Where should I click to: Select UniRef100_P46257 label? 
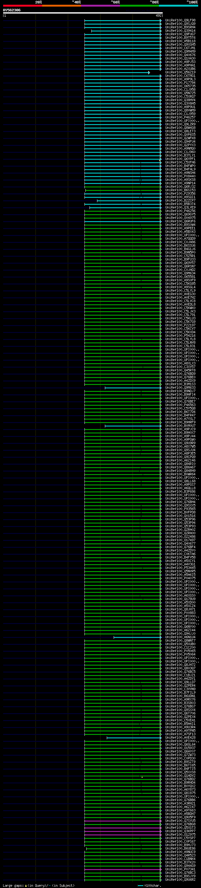pos(180,117)
